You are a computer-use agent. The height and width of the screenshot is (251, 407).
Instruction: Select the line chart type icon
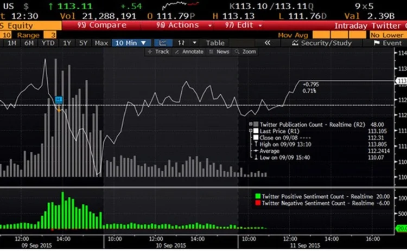163,43
